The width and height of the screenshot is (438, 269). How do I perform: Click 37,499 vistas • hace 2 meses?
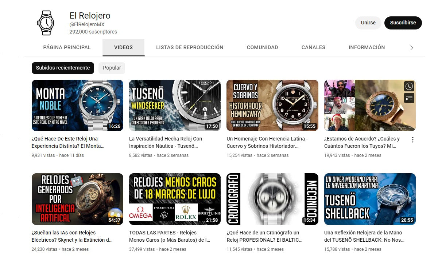click(x=158, y=249)
